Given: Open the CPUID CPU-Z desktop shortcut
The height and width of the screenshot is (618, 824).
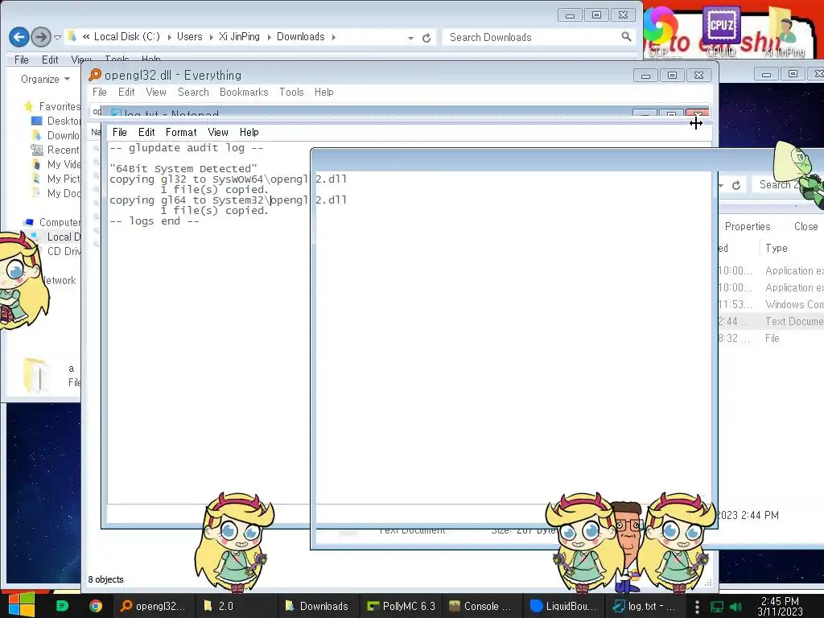Looking at the screenshot, I should coord(721,31).
